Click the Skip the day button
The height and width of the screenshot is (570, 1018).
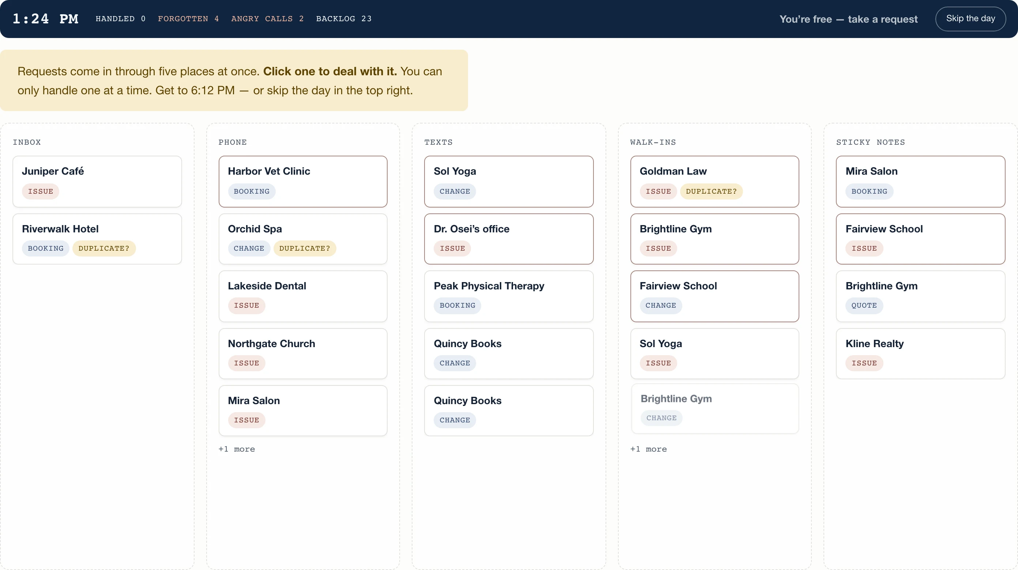point(970,19)
